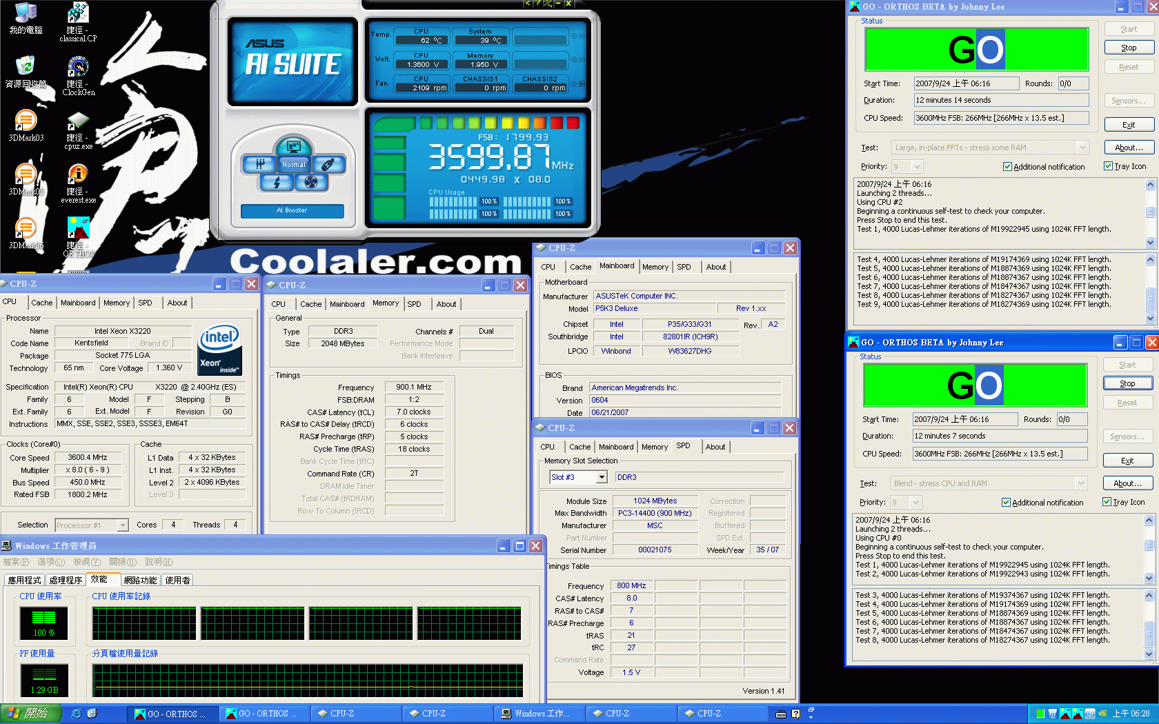Viewport: 1159px width, 724px height.
Task: Open the Priority dropdown in lower ORTHOS window
Action: (915, 503)
